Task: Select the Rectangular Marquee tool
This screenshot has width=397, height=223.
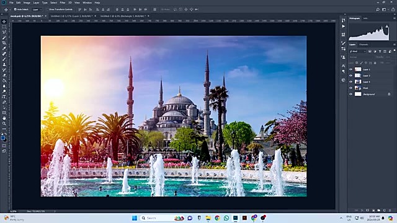Action: click(x=4, y=27)
